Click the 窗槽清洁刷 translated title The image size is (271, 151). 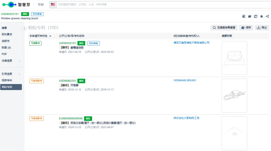click(x=77, y=47)
